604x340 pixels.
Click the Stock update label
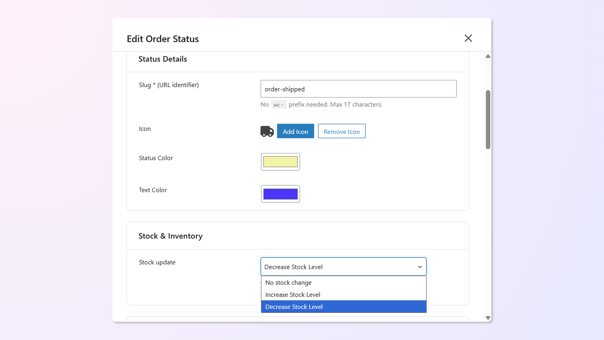pyautogui.click(x=157, y=262)
